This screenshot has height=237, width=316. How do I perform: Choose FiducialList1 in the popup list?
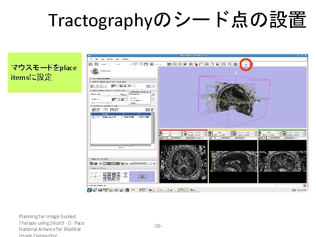pyautogui.click(x=135, y=94)
